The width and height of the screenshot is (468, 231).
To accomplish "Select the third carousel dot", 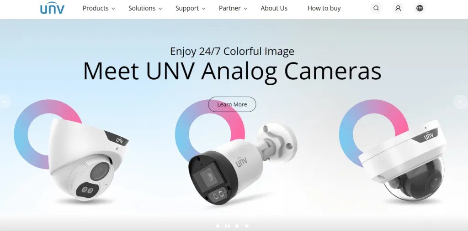I will 237,226.
